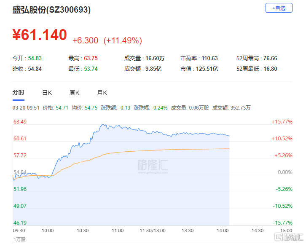Select the 周K weekly chart tab
This screenshot has width=306, height=244.
click(74, 93)
